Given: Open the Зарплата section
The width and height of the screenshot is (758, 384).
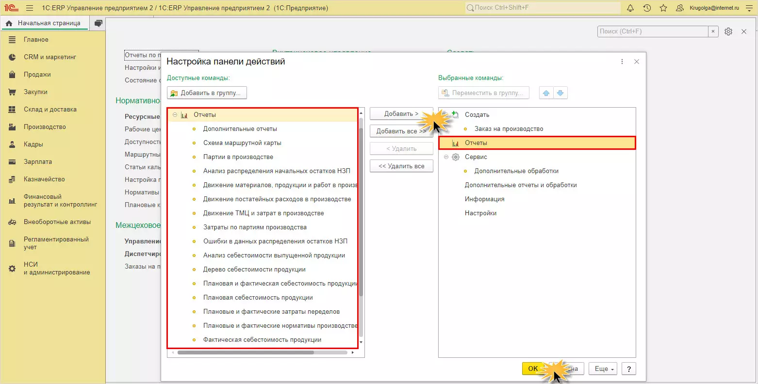Looking at the screenshot, I should 38,162.
